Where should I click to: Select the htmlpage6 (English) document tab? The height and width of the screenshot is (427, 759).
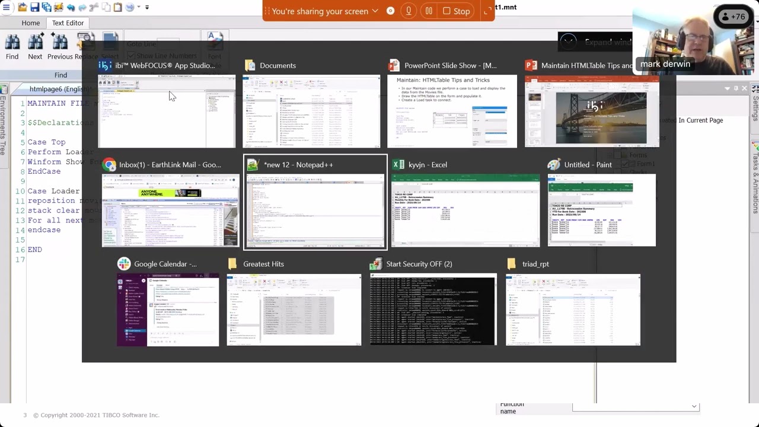click(60, 89)
